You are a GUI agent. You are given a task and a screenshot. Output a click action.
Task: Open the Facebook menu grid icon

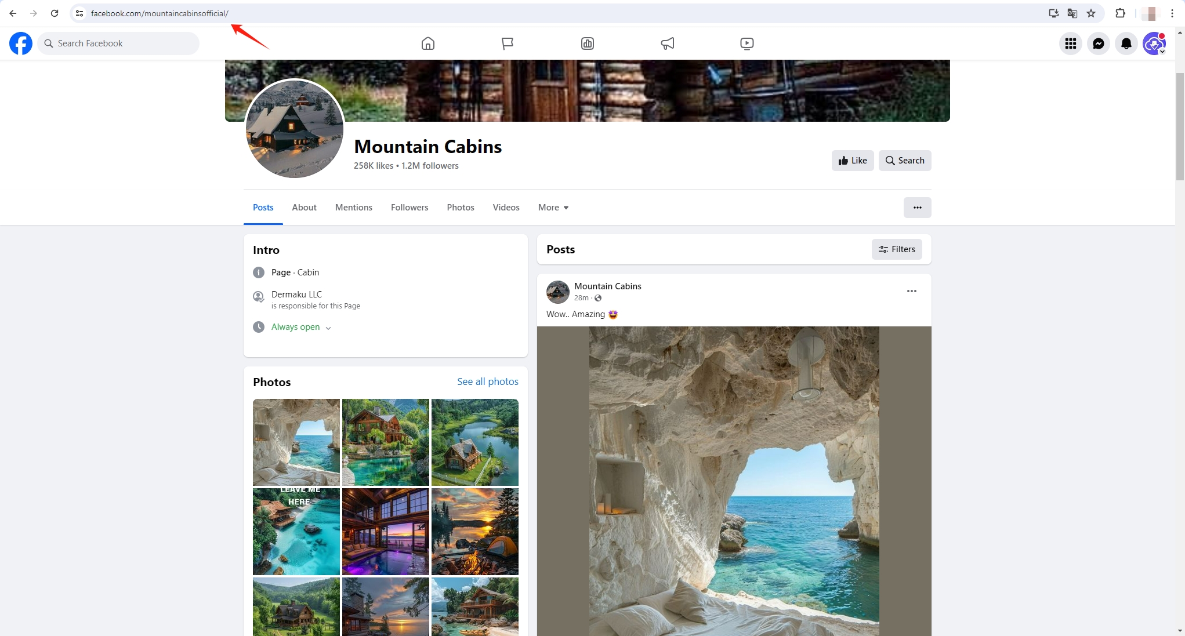(x=1070, y=43)
